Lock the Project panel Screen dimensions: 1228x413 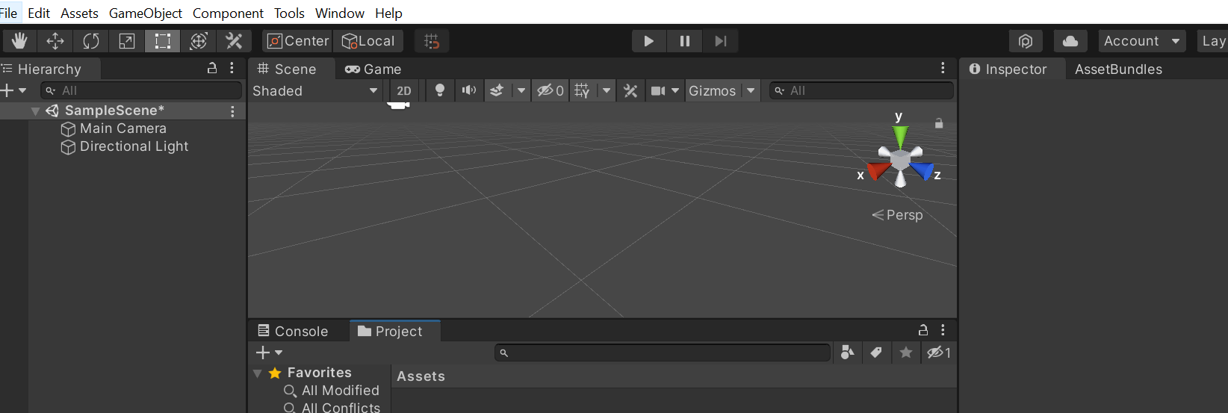pyautogui.click(x=923, y=330)
